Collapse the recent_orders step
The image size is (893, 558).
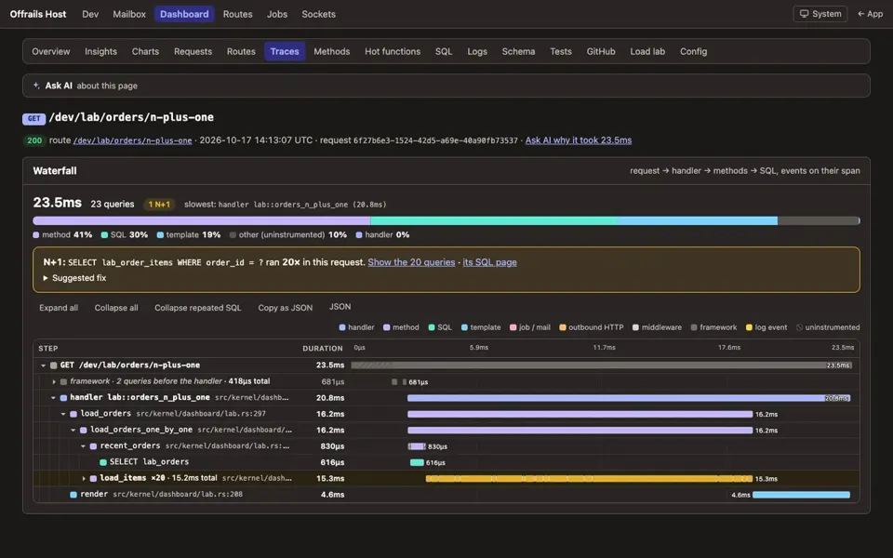tap(83, 445)
